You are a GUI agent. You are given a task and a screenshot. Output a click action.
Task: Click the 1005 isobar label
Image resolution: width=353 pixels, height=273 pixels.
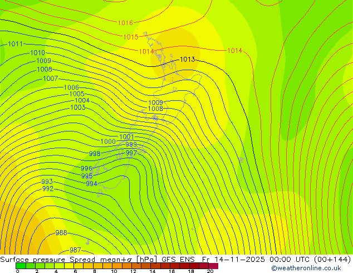pos(77,94)
